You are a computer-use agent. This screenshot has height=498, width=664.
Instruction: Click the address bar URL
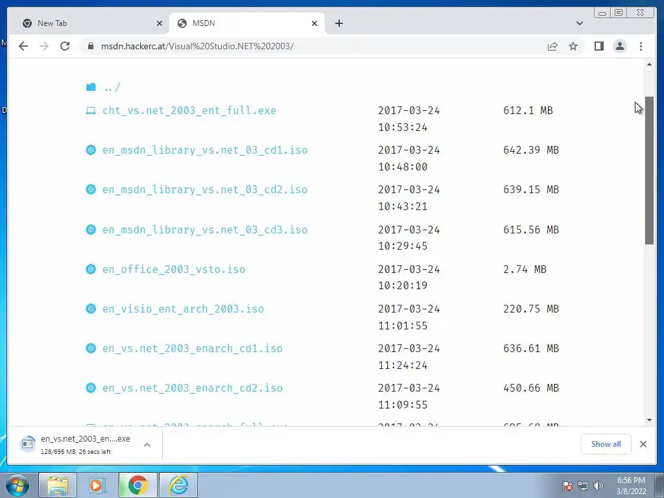click(x=197, y=46)
